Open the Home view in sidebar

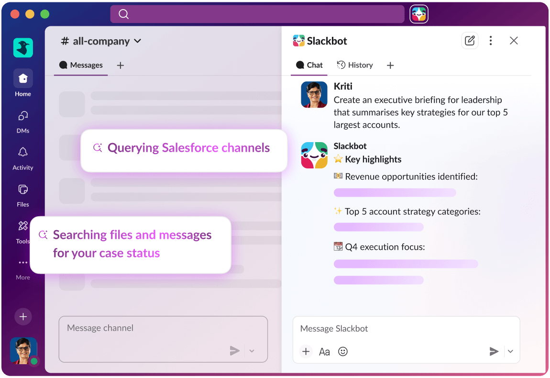23,78
